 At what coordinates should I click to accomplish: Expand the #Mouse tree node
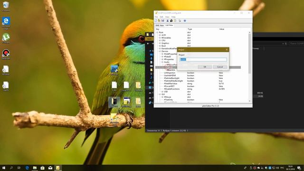(x=162, y=97)
